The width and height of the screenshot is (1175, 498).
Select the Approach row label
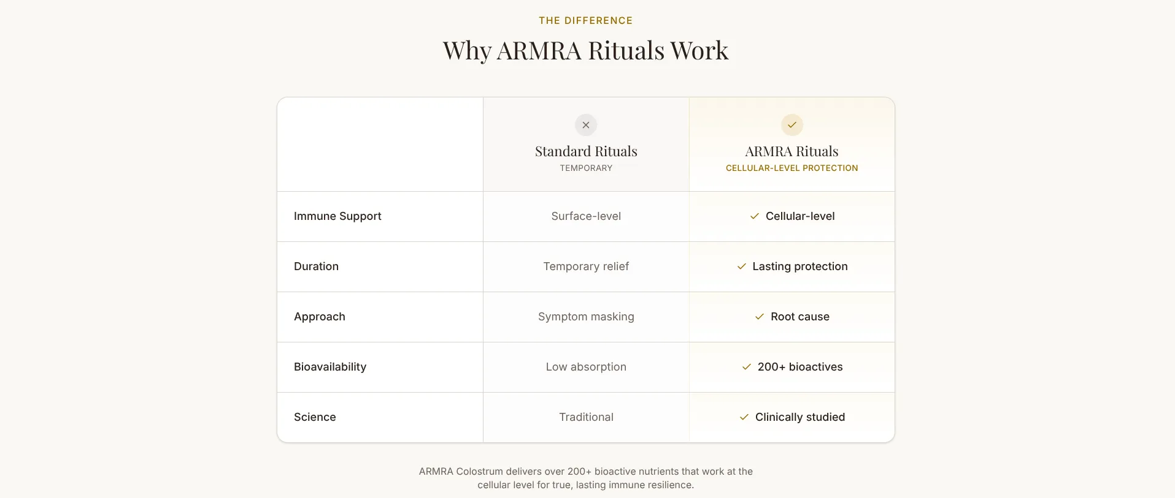320,317
